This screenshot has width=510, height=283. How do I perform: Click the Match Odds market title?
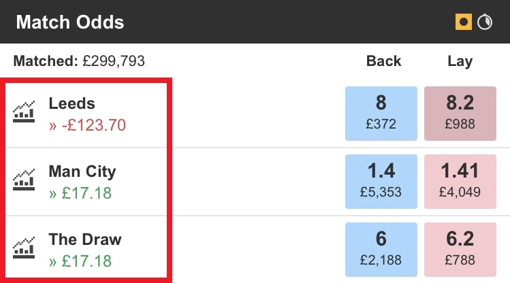tap(70, 22)
